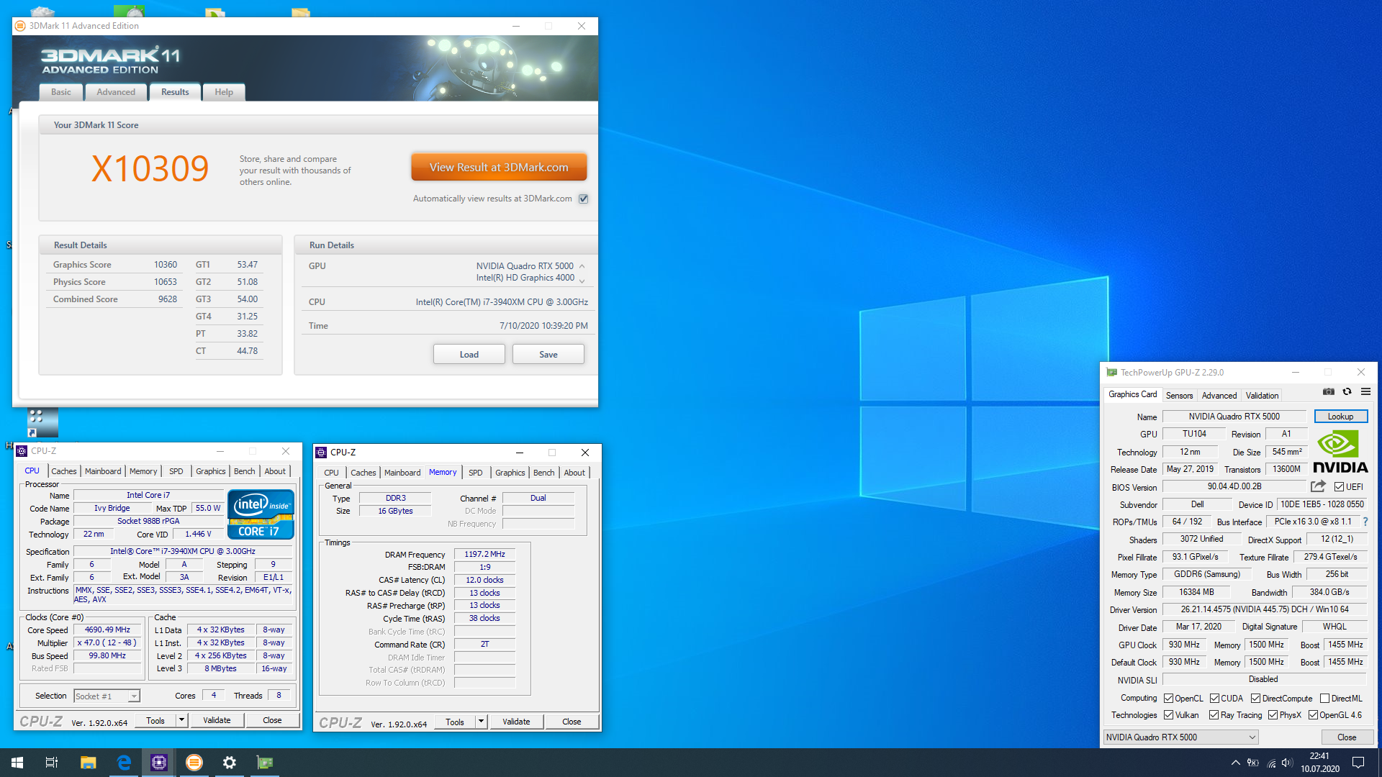
Task: Open the desktop shortcut below 3DMark window
Action: pos(43,422)
